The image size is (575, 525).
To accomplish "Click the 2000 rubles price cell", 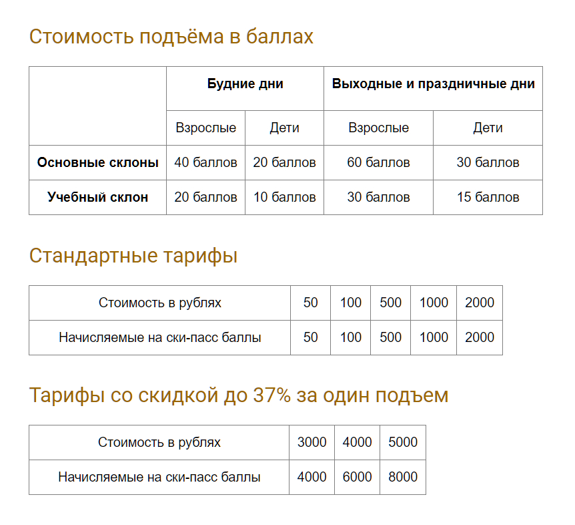I will click(480, 303).
